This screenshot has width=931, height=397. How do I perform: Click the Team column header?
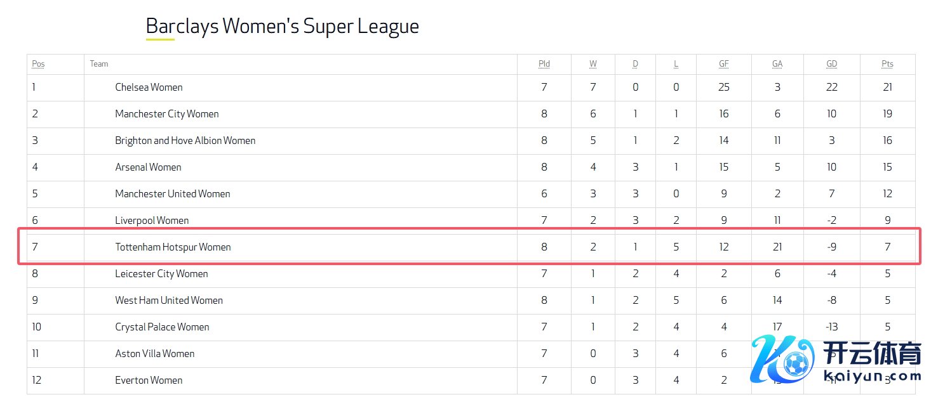(99, 64)
